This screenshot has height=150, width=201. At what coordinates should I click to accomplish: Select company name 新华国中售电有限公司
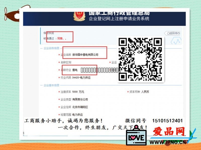[85, 55]
